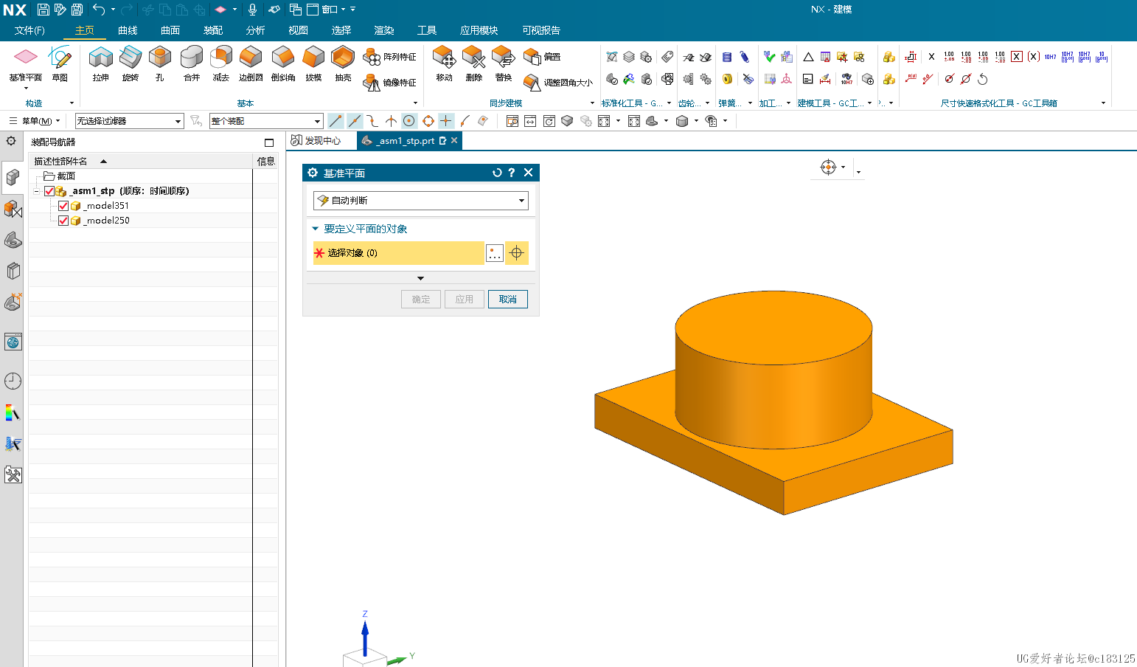
Task: Click the 信息 column header
Action: click(265, 161)
